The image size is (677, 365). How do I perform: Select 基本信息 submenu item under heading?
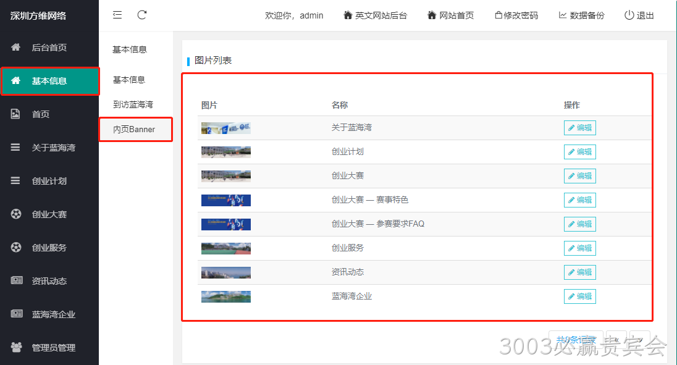pyautogui.click(x=129, y=80)
